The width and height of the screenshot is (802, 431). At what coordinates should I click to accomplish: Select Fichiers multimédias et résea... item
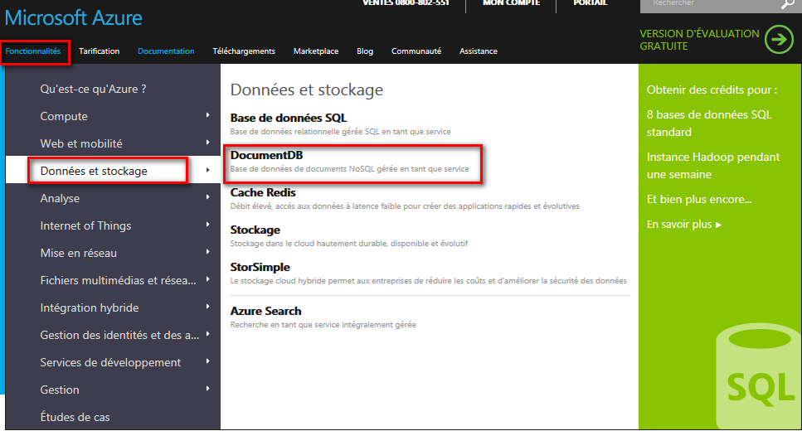(x=118, y=280)
